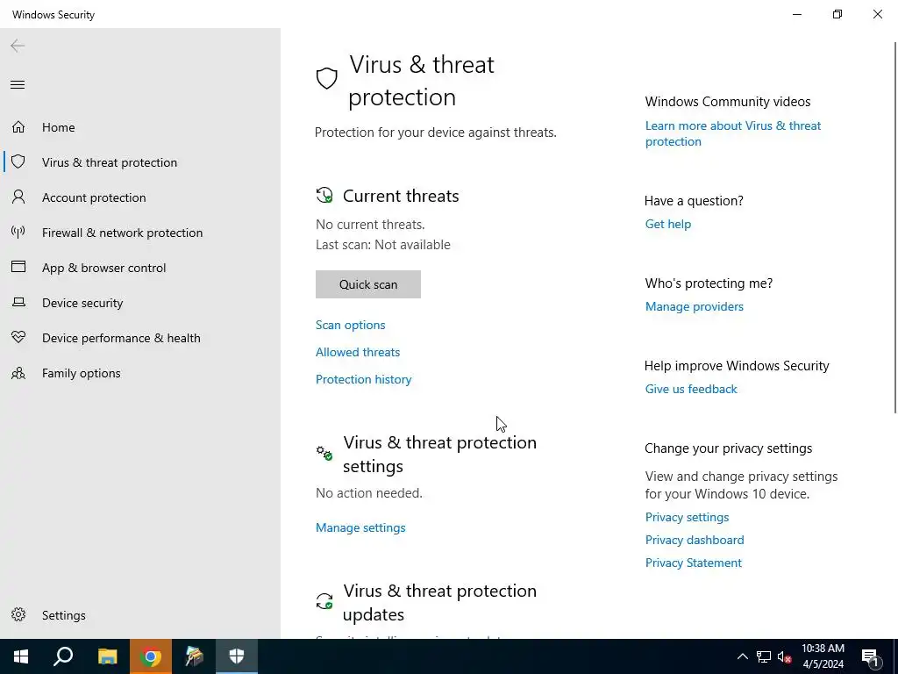Click Manage providers link
Image resolution: width=898 pixels, height=674 pixels.
click(x=695, y=306)
